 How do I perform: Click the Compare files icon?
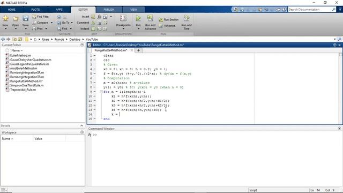(34, 23)
